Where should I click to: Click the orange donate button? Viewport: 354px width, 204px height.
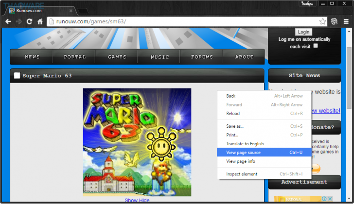[x=316, y=169]
